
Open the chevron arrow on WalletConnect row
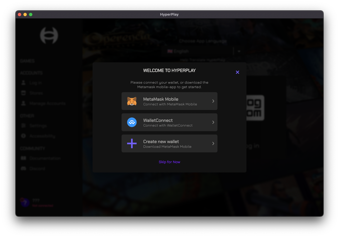tap(213, 122)
